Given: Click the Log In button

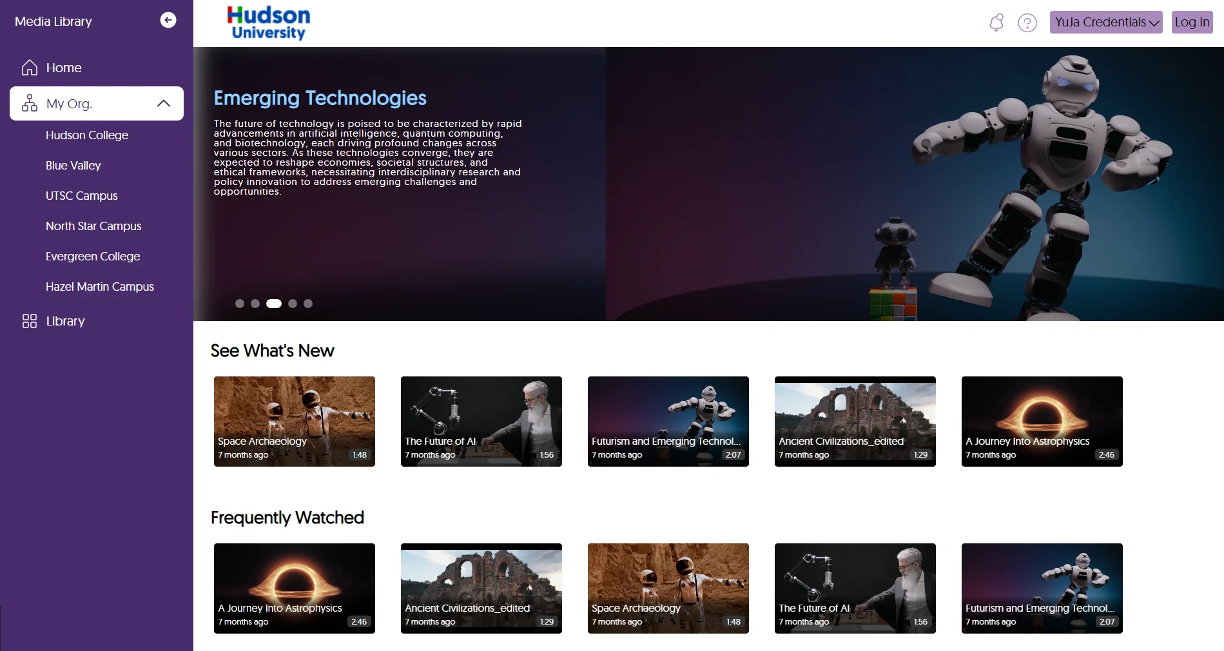Looking at the screenshot, I should coord(1191,22).
